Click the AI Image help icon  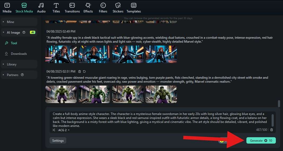(24, 32)
